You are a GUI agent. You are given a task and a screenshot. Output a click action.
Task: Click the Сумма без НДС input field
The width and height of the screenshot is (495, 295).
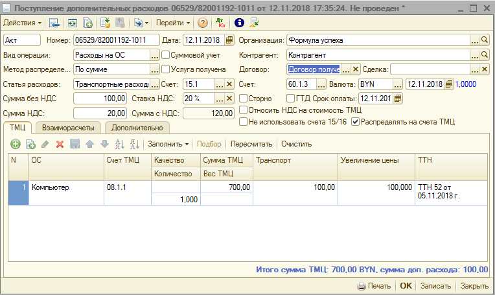click(x=100, y=99)
